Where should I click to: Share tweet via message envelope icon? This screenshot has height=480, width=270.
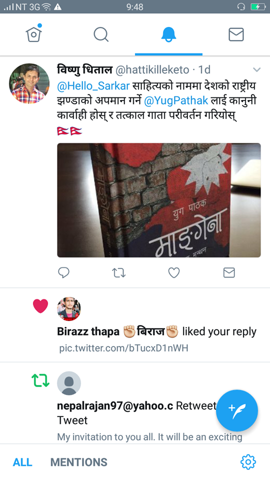tap(229, 272)
